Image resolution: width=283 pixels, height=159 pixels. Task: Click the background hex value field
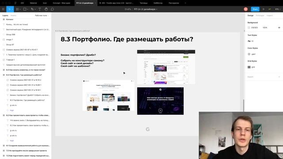coord(255,27)
